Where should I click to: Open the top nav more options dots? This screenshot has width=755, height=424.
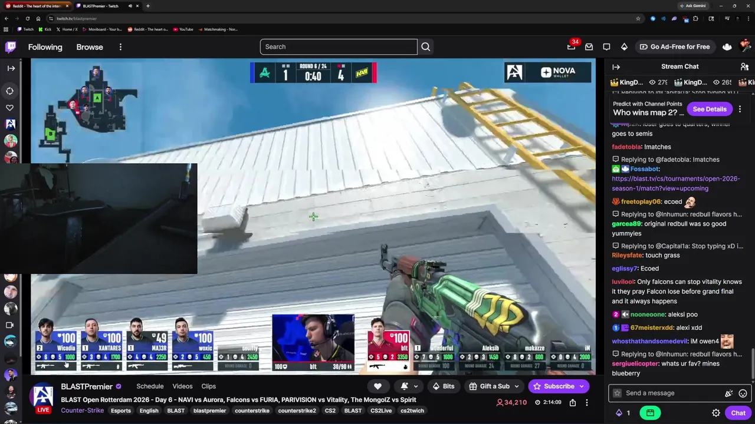[x=120, y=47]
